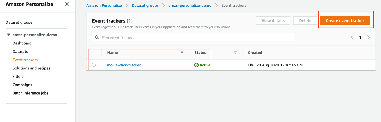Viewport: 381px width, 122px height.
Task: Sort by Name column arrow
Action: tap(182, 53)
